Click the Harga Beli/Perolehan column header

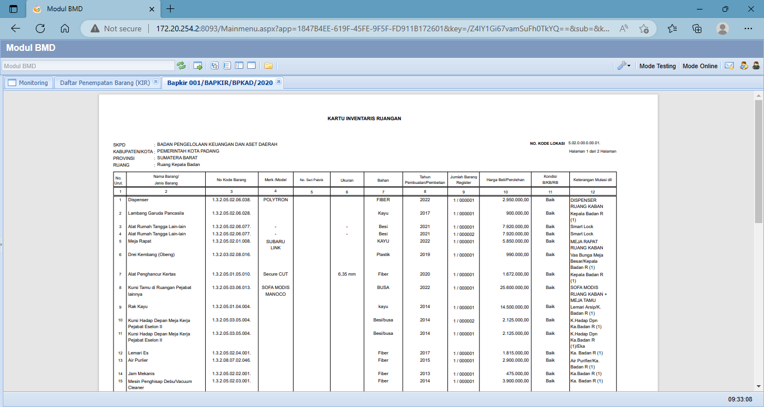coord(505,179)
